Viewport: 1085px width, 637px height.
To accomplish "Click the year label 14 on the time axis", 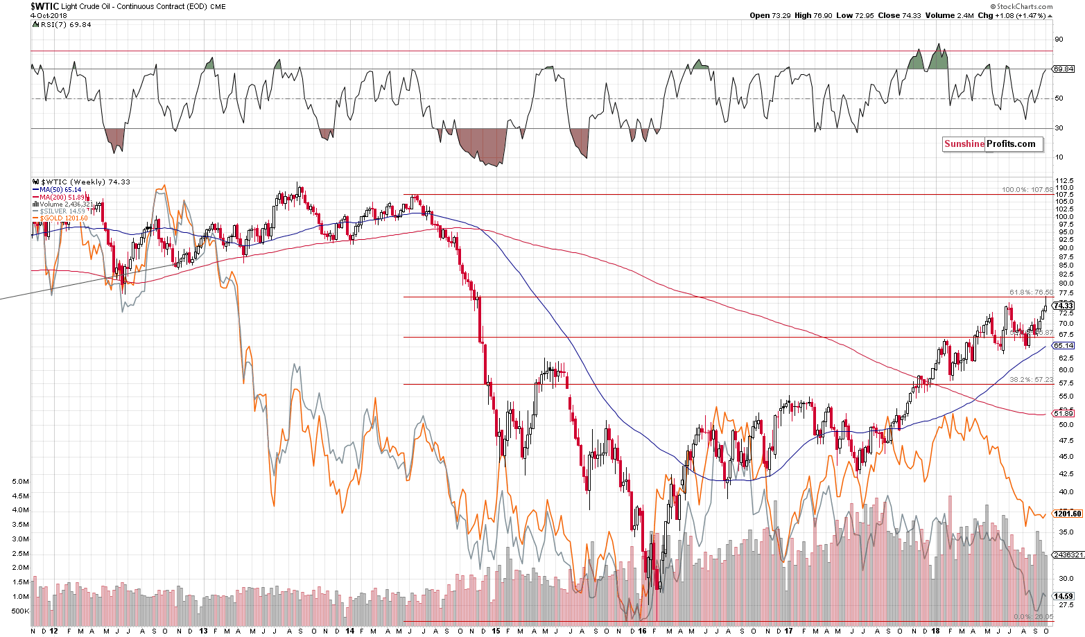I will (349, 631).
